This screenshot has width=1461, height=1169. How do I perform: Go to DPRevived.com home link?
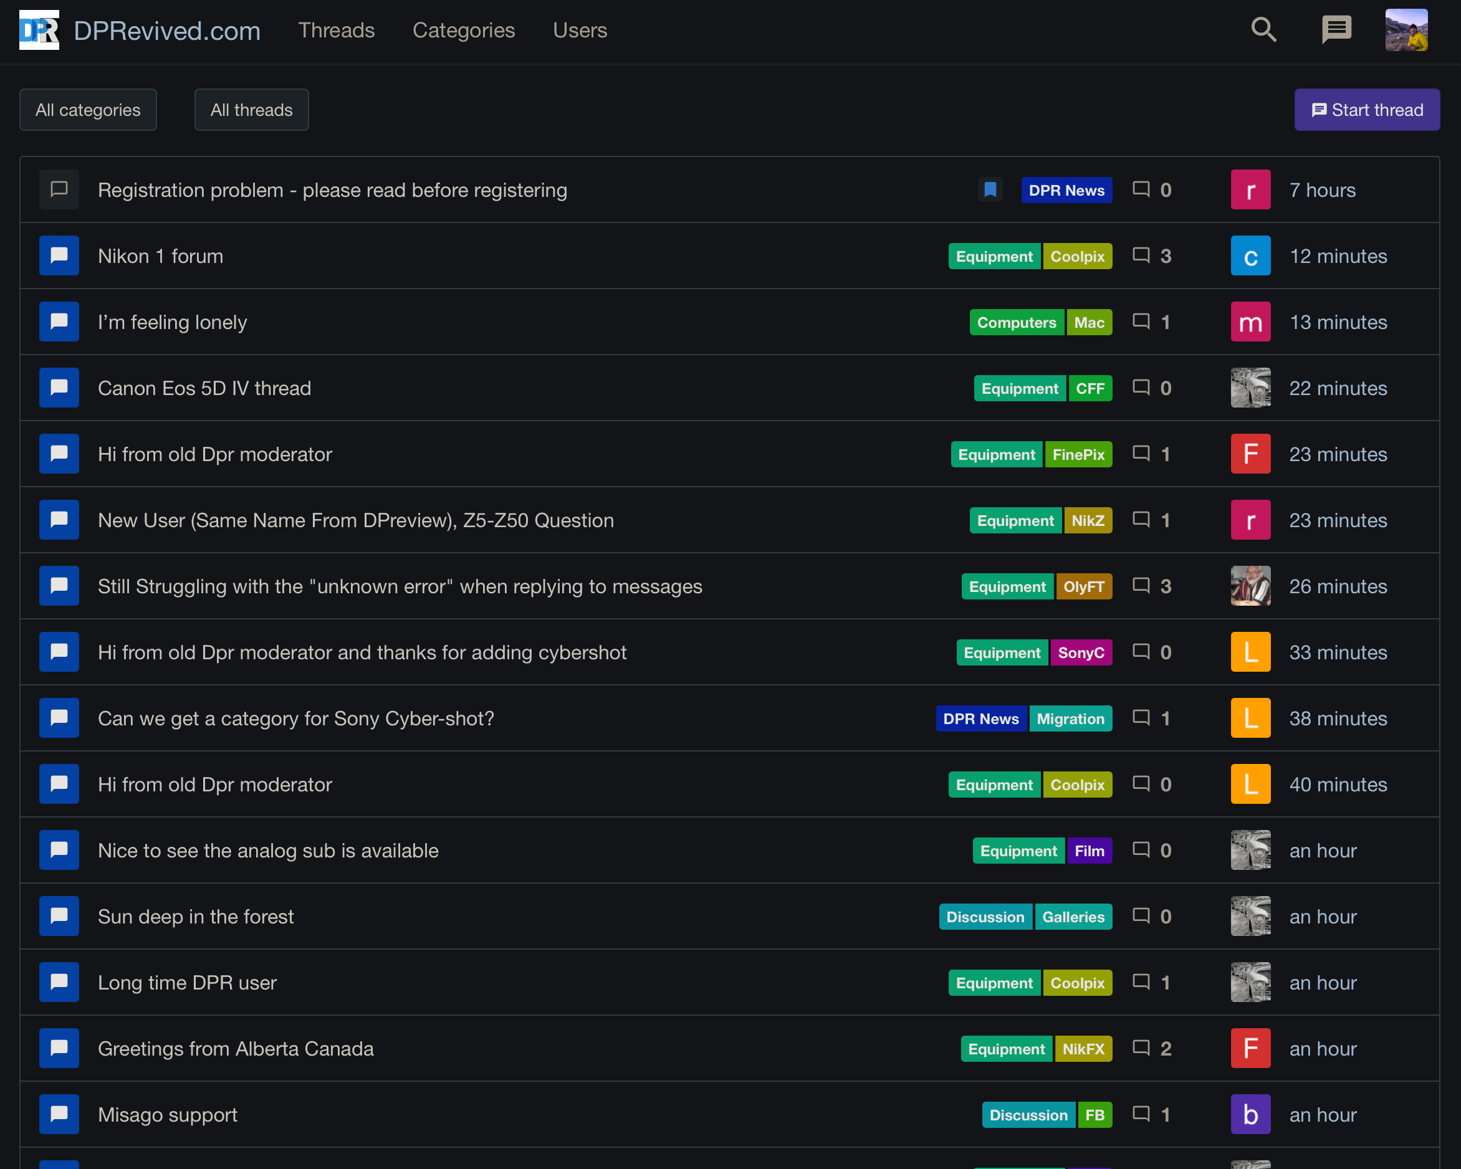pos(166,31)
